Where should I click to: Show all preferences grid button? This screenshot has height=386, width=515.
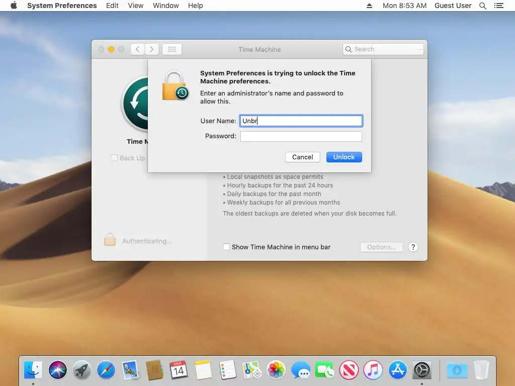point(172,49)
